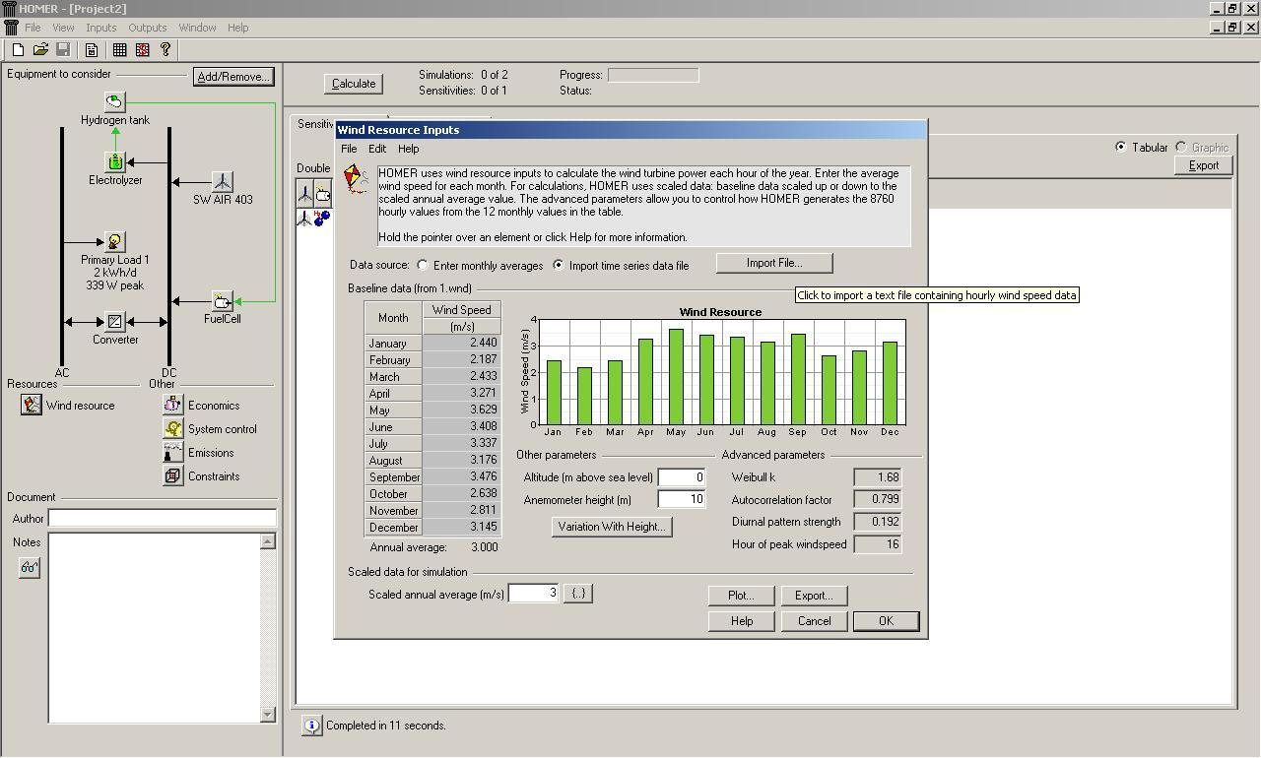Viewport: 1261px width, 758px height.
Task: Open the Hydrogen tank component
Action: pyautogui.click(x=115, y=101)
